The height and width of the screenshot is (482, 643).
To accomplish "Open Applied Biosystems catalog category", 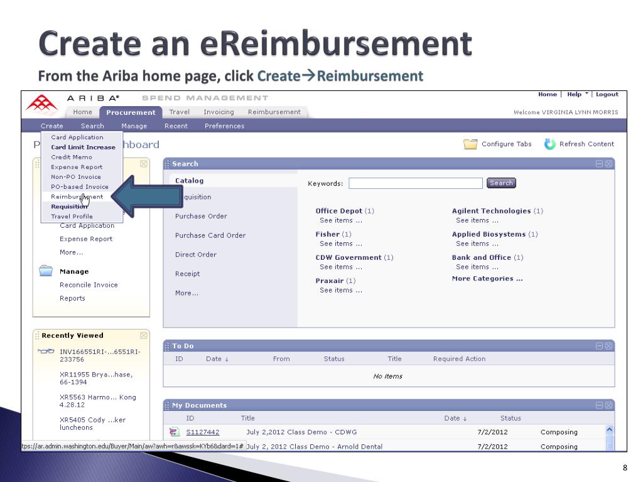I will pyautogui.click(x=489, y=234).
